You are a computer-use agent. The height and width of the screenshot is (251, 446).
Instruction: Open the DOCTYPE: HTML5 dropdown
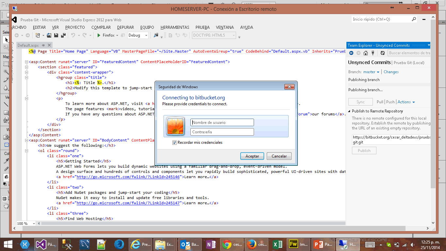(x=214, y=35)
